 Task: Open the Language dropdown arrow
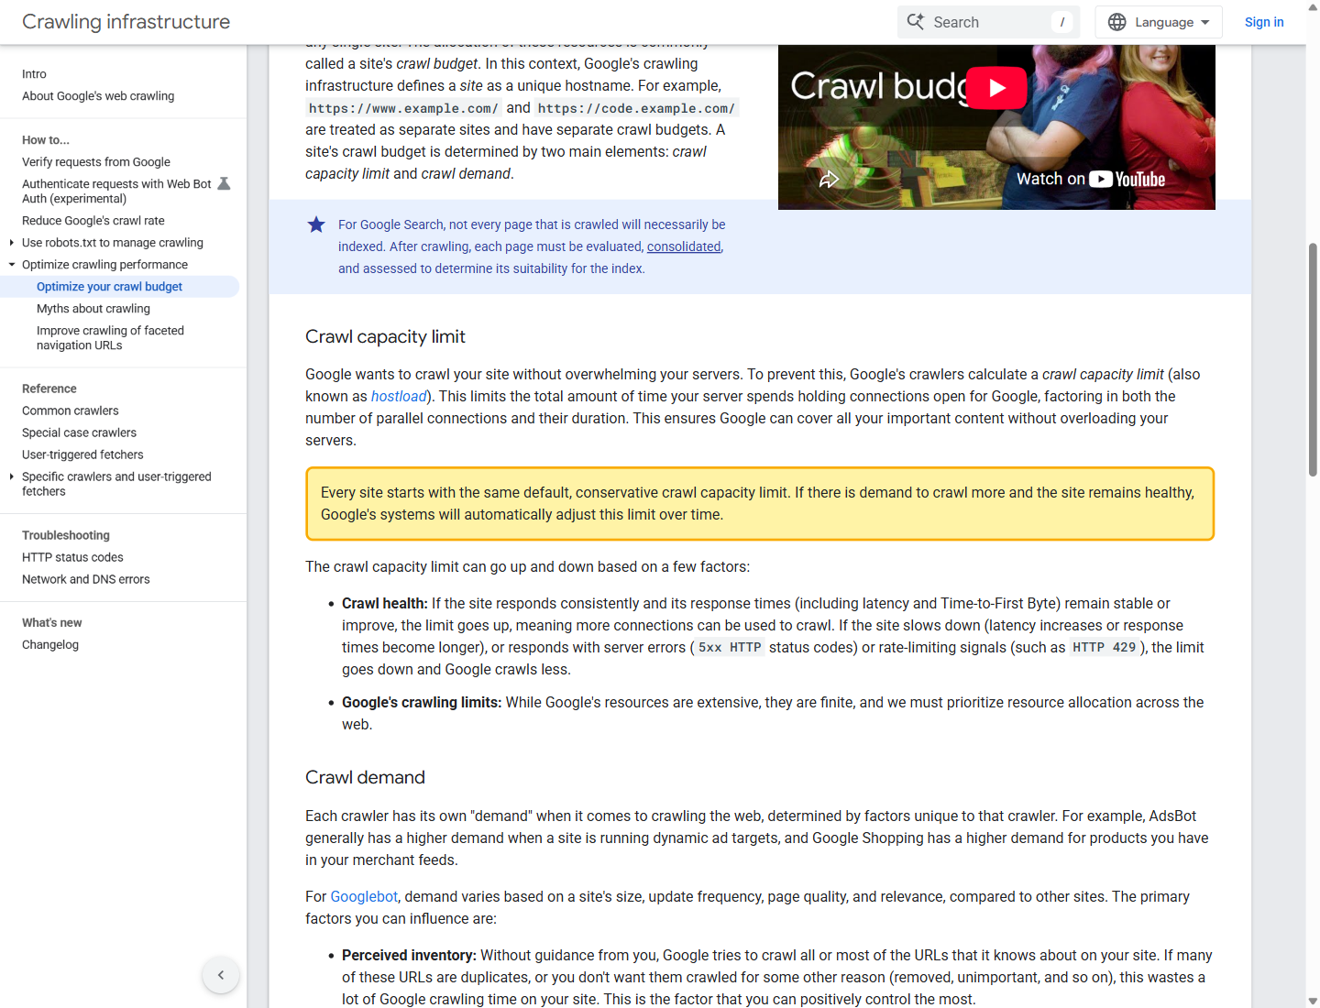[x=1204, y=22]
